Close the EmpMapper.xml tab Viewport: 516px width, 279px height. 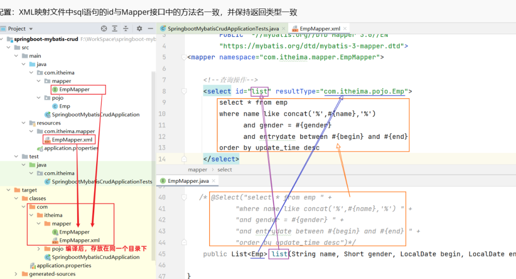(x=345, y=29)
